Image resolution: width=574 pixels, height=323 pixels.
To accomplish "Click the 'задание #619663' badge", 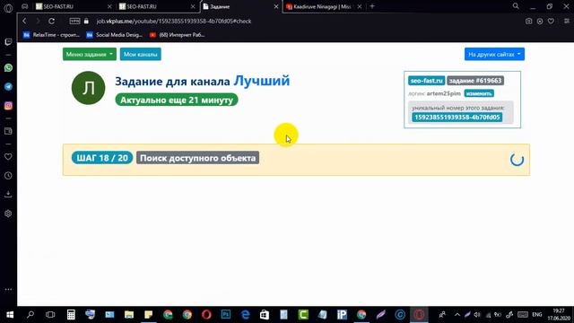I will (x=475, y=81).
